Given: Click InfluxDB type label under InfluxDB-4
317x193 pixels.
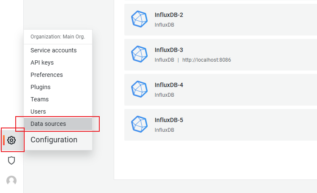Looking at the screenshot, I should [x=164, y=95].
